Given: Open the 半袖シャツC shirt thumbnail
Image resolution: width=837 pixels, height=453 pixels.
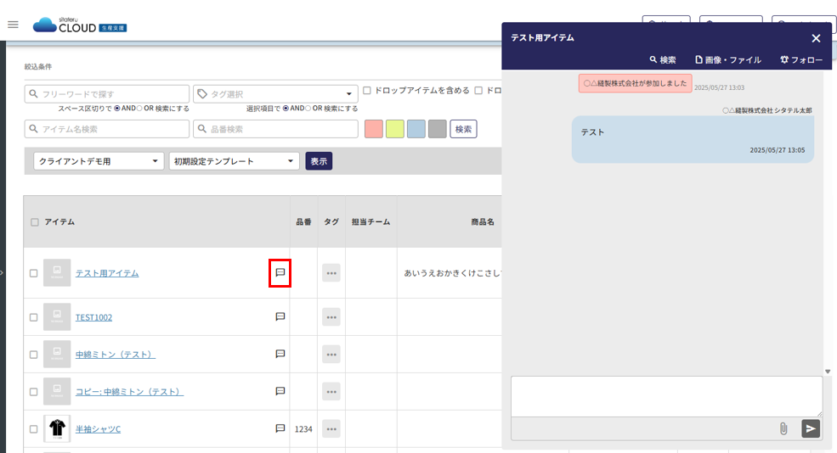Looking at the screenshot, I should tap(57, 429).
